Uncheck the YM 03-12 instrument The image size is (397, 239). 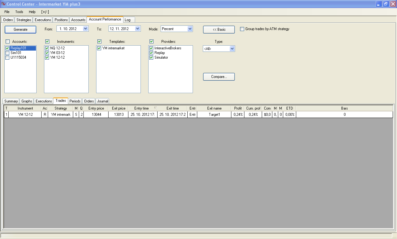[47, 53]
